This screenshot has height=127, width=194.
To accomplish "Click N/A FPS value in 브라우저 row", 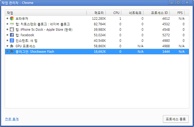I will 182,19.
